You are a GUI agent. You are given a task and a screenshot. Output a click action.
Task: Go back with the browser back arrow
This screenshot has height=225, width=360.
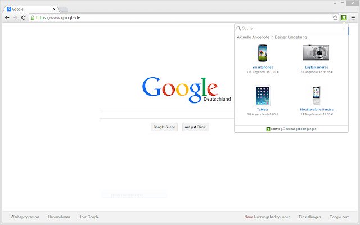7,17
